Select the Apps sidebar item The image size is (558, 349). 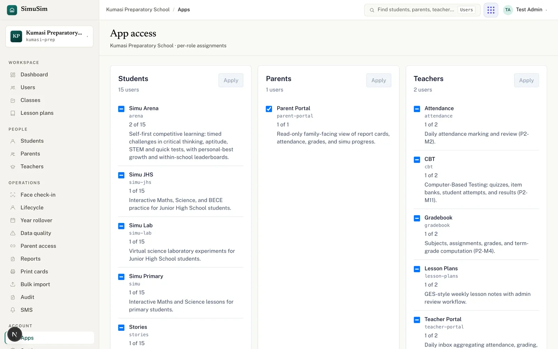(50, 338)
